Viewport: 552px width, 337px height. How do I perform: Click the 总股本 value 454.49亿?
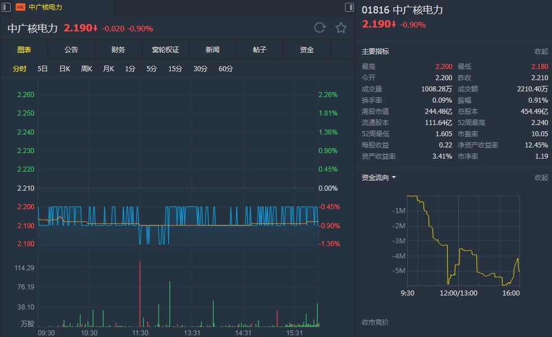point(535,112)
